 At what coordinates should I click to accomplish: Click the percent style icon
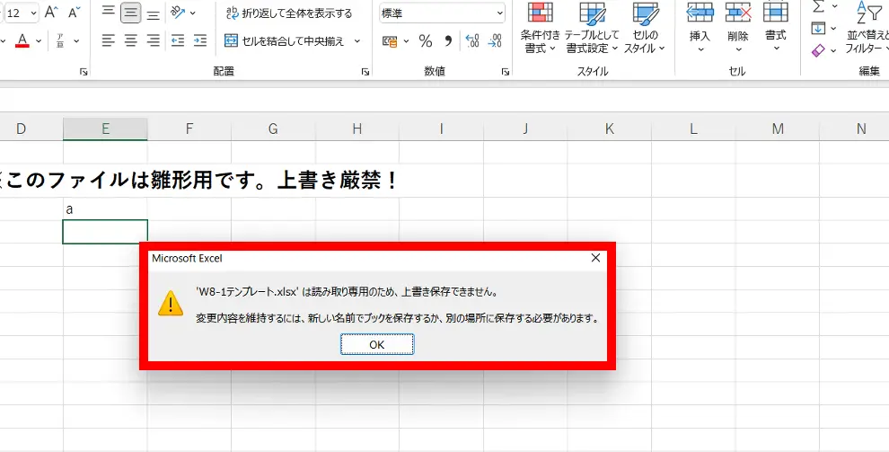point(426,41)
